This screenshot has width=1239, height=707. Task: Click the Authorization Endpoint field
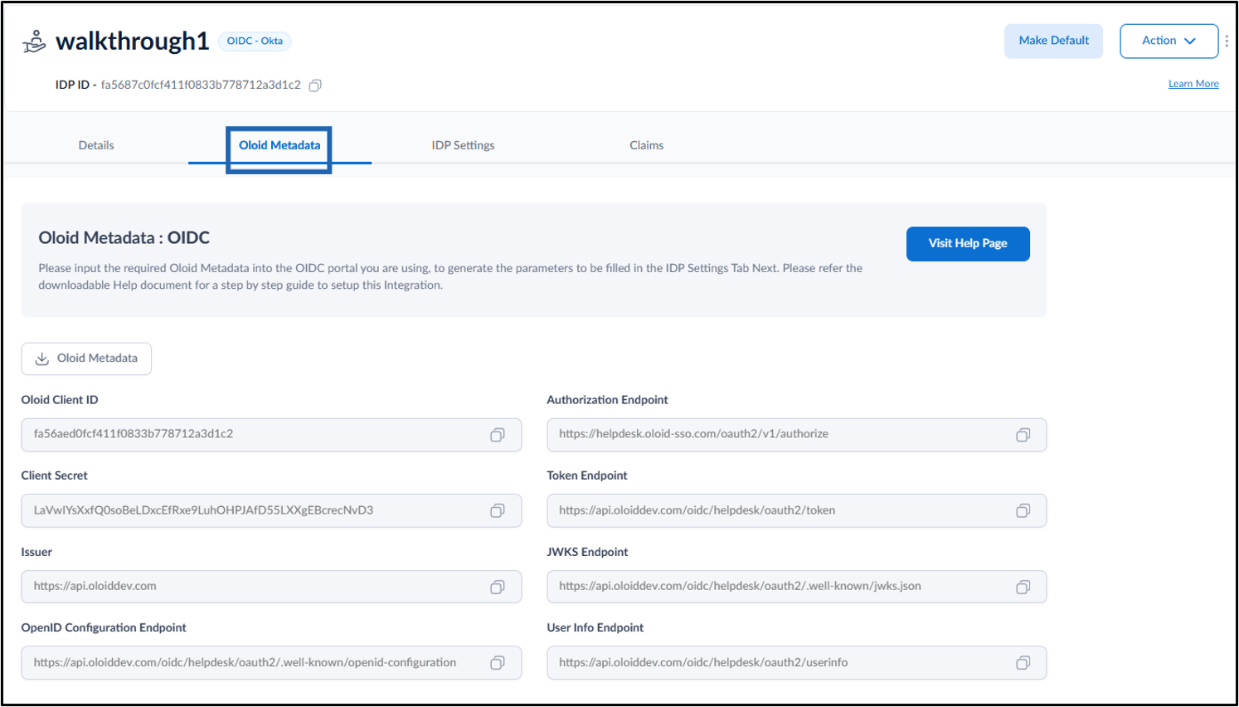click(796, 435)
